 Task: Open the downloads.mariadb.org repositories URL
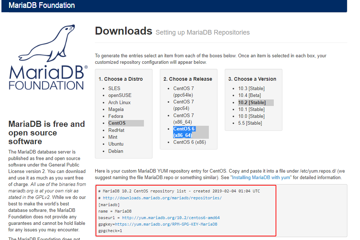pos(162,198)
